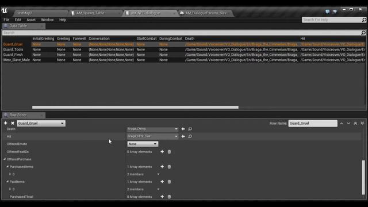Select the Row Editor panel tab
The height and width of the screenshot is (207, 368).
click(24, 115)
